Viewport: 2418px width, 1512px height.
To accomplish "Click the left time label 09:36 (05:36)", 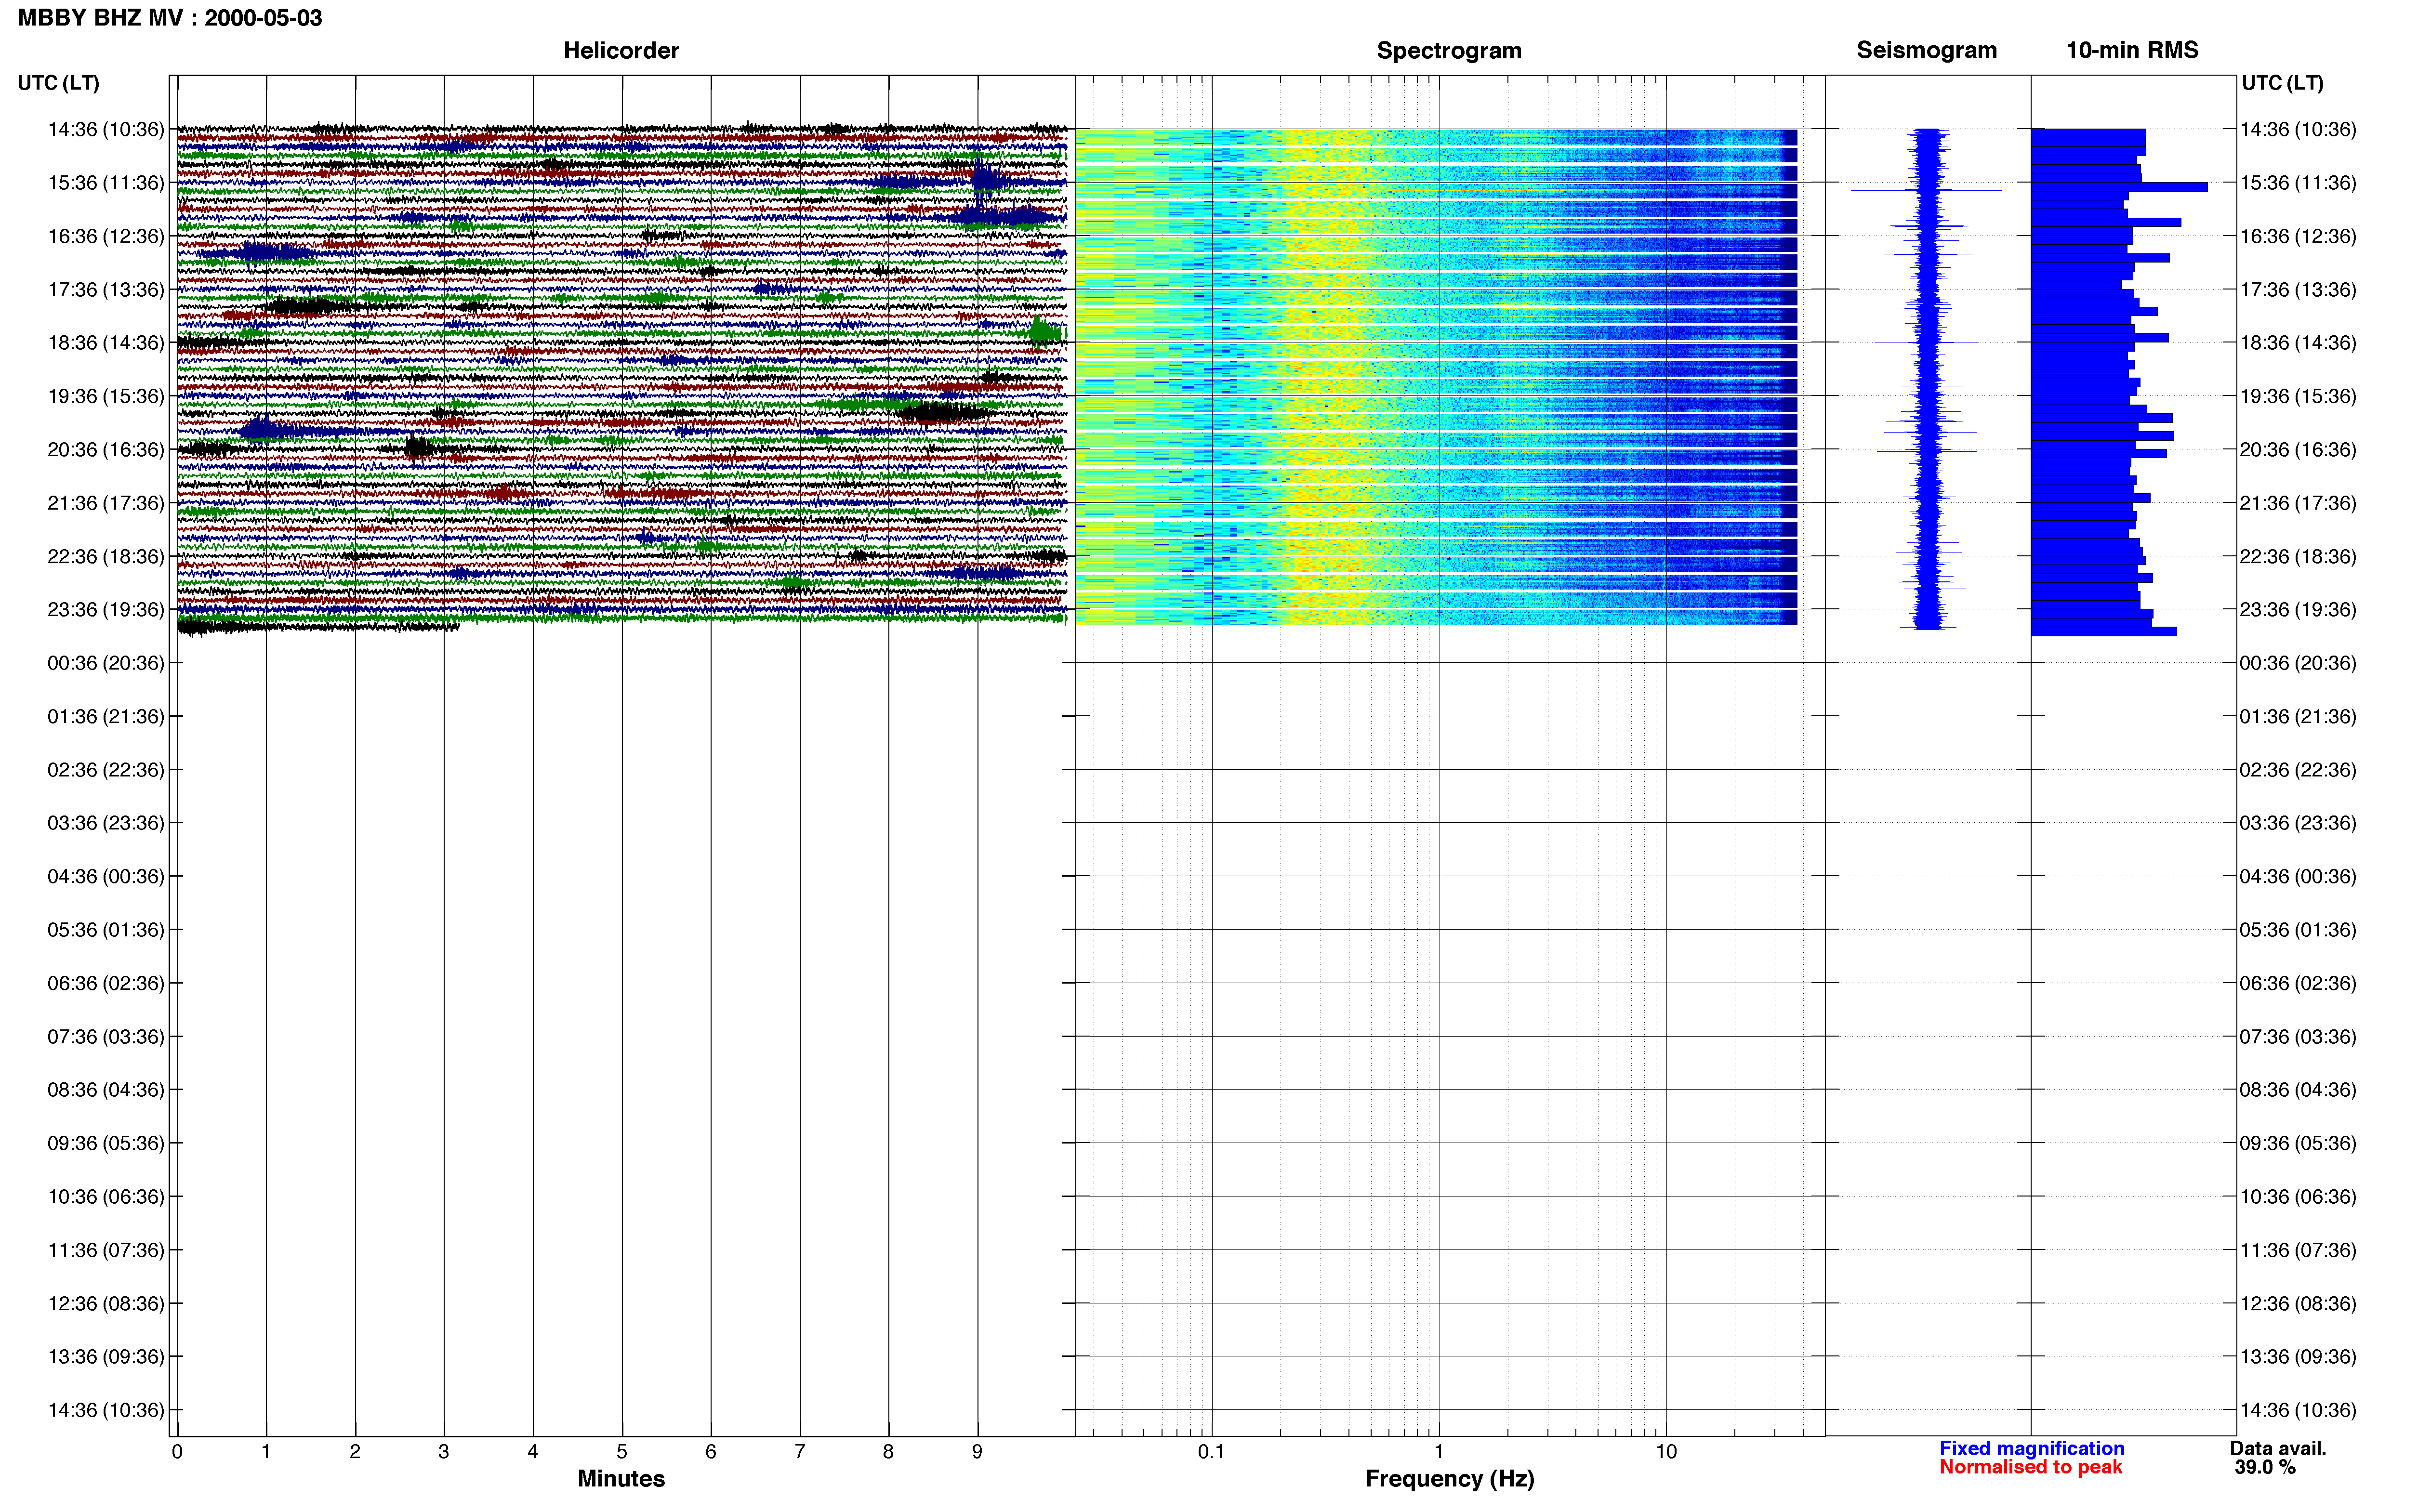I will [106, 1143].
